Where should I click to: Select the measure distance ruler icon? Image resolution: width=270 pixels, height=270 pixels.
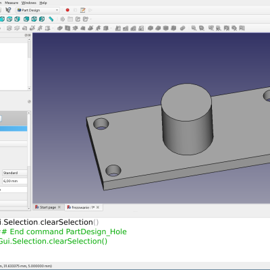click(51, 19)
